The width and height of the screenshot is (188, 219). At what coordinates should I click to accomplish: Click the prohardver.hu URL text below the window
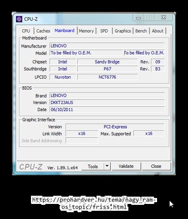(x=94, y=203)
